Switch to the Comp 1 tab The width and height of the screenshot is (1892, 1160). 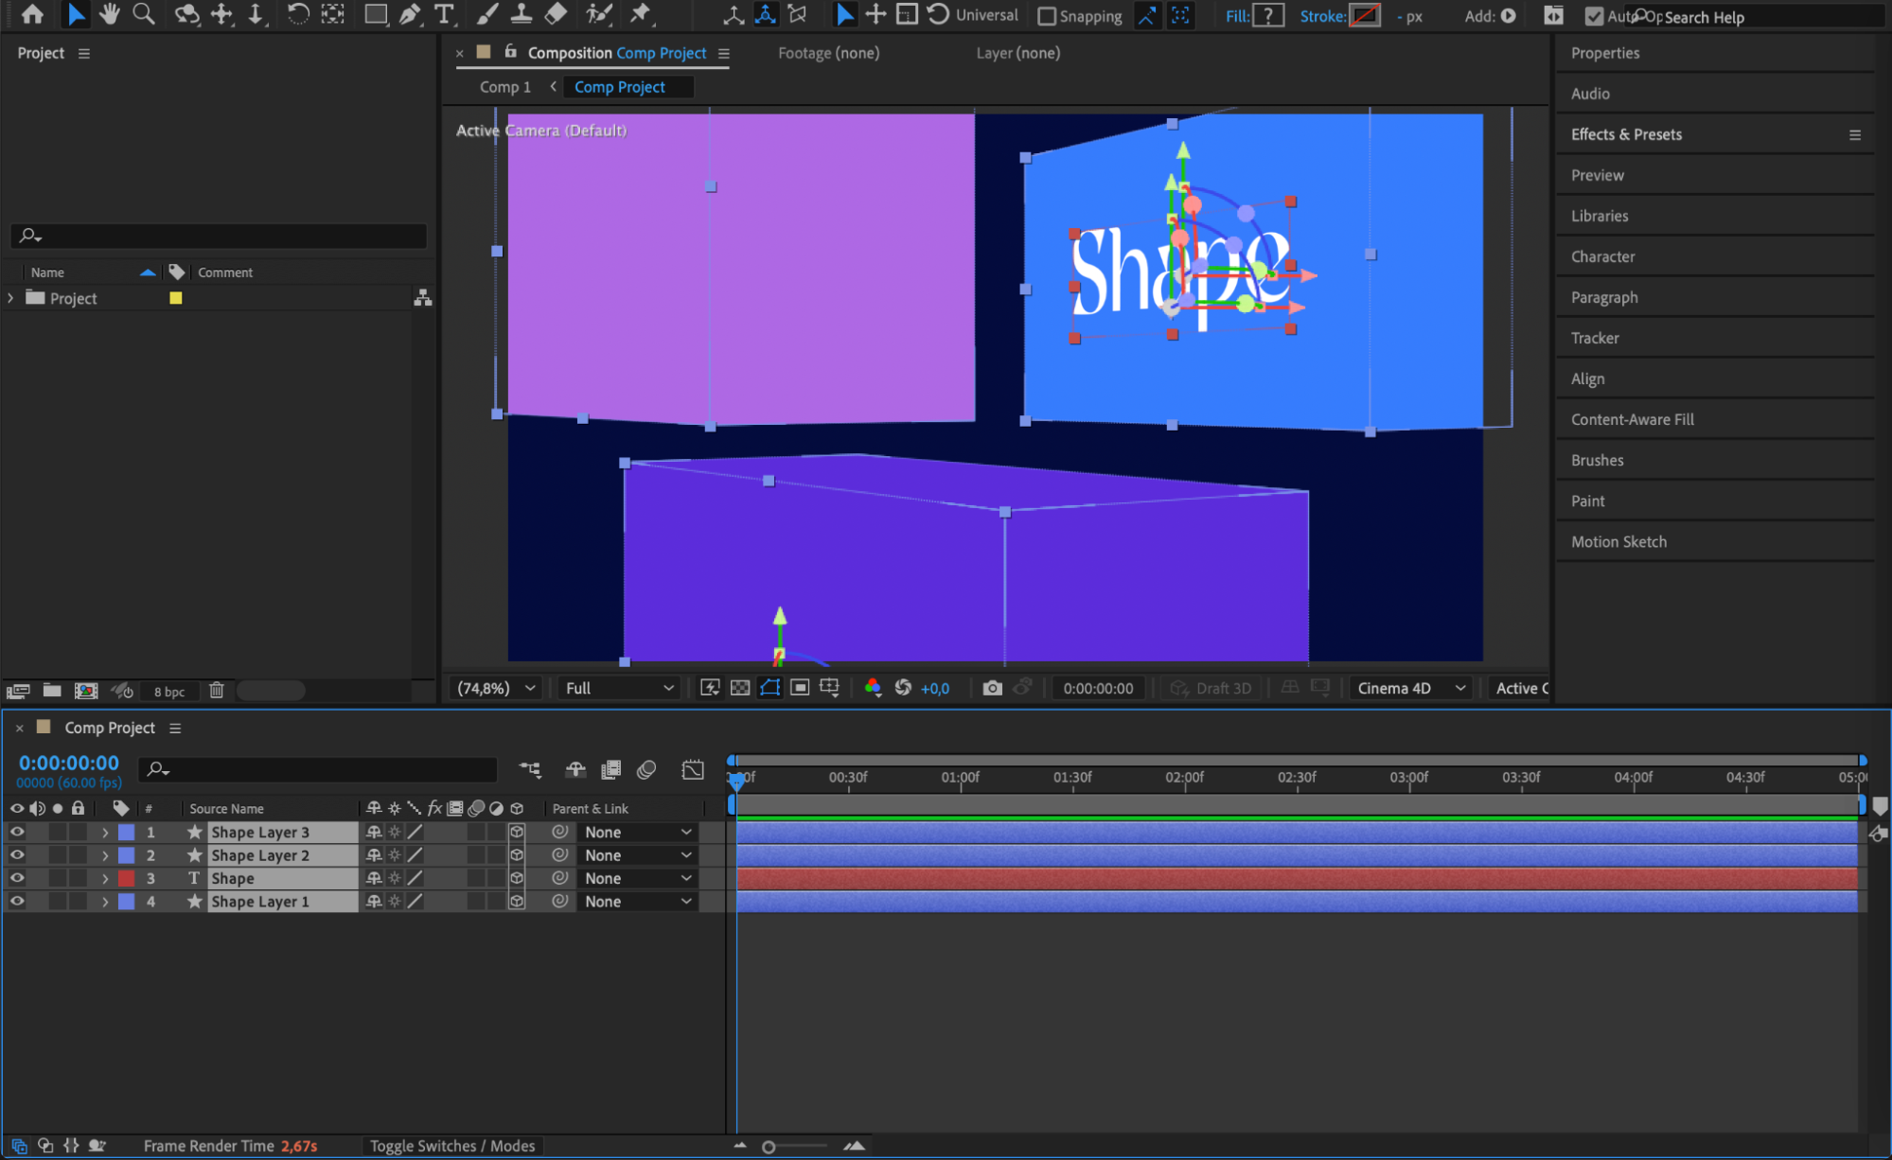click(504, 87)
